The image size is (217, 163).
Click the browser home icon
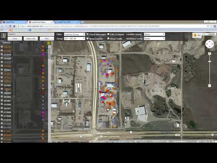14,26
